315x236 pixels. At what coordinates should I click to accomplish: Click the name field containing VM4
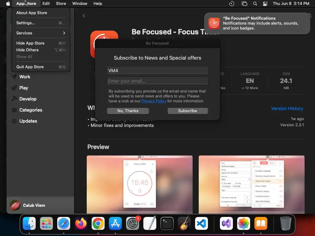(157, 70)
